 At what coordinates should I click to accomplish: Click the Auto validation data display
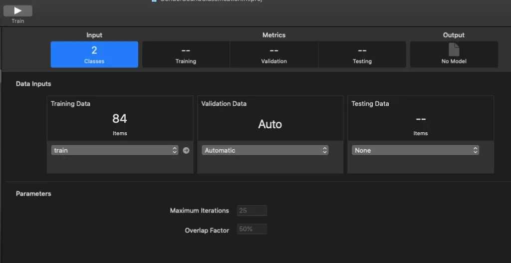[270, 124]
